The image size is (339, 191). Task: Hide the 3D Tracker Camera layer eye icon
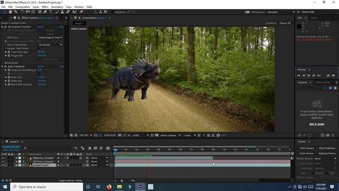click(3, 161)
